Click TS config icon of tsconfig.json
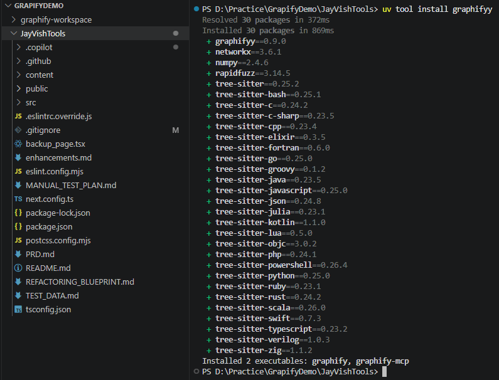The height and width of the screenshot is (380, 499). (x=18, y=309)
